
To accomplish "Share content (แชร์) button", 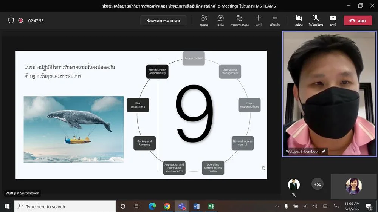I will coord(333,20).
